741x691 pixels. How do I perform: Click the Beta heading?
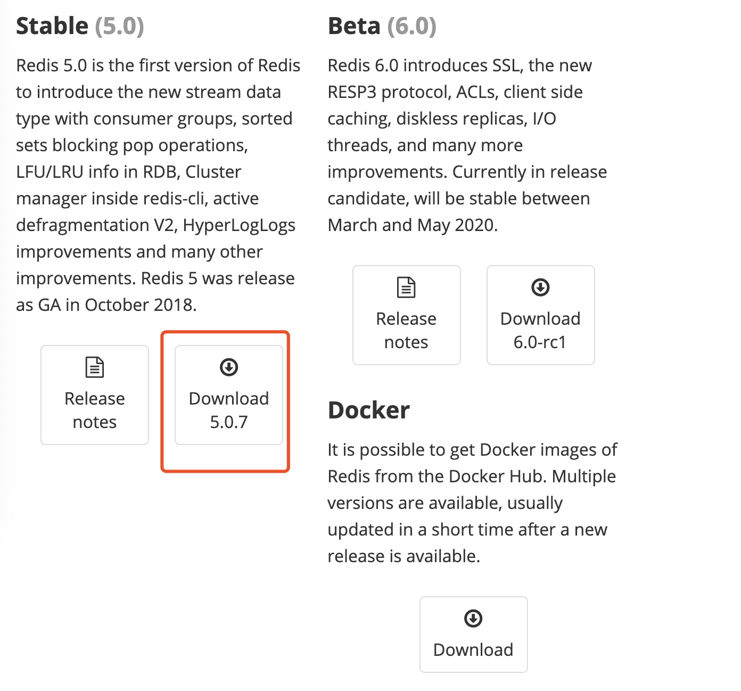(x=354, y=26)
